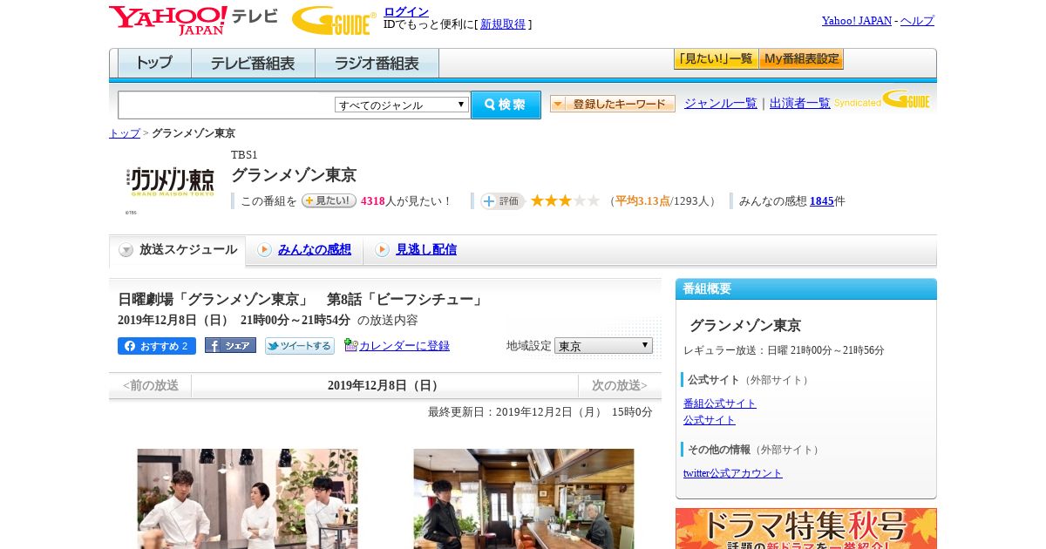Click the right episode photo of restaurant
This screenshot has height=549, width=1046.
(x=524, y=498)
